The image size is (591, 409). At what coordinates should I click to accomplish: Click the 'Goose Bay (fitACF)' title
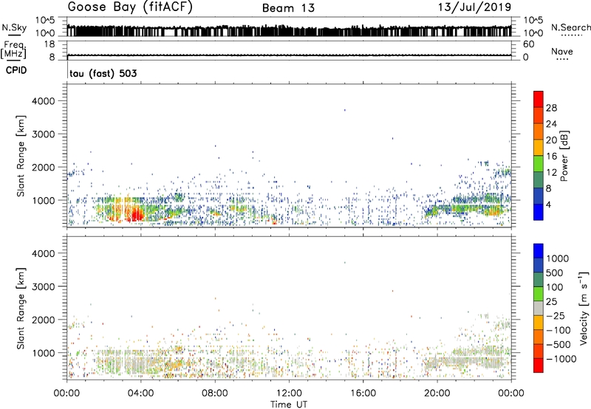coord(130,7)
